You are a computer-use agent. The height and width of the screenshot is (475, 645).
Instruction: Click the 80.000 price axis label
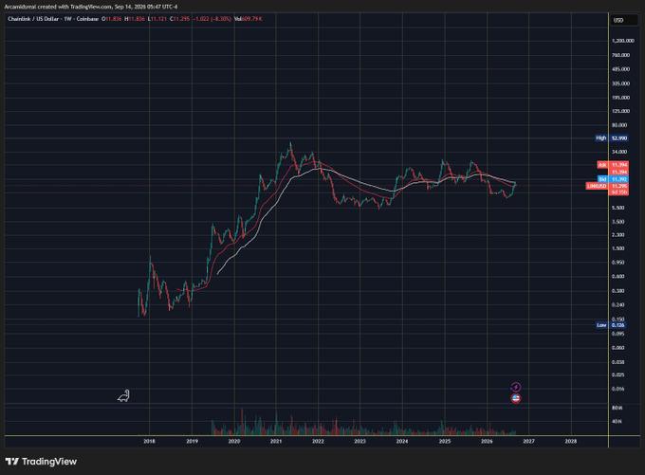[x=619, y=125]
